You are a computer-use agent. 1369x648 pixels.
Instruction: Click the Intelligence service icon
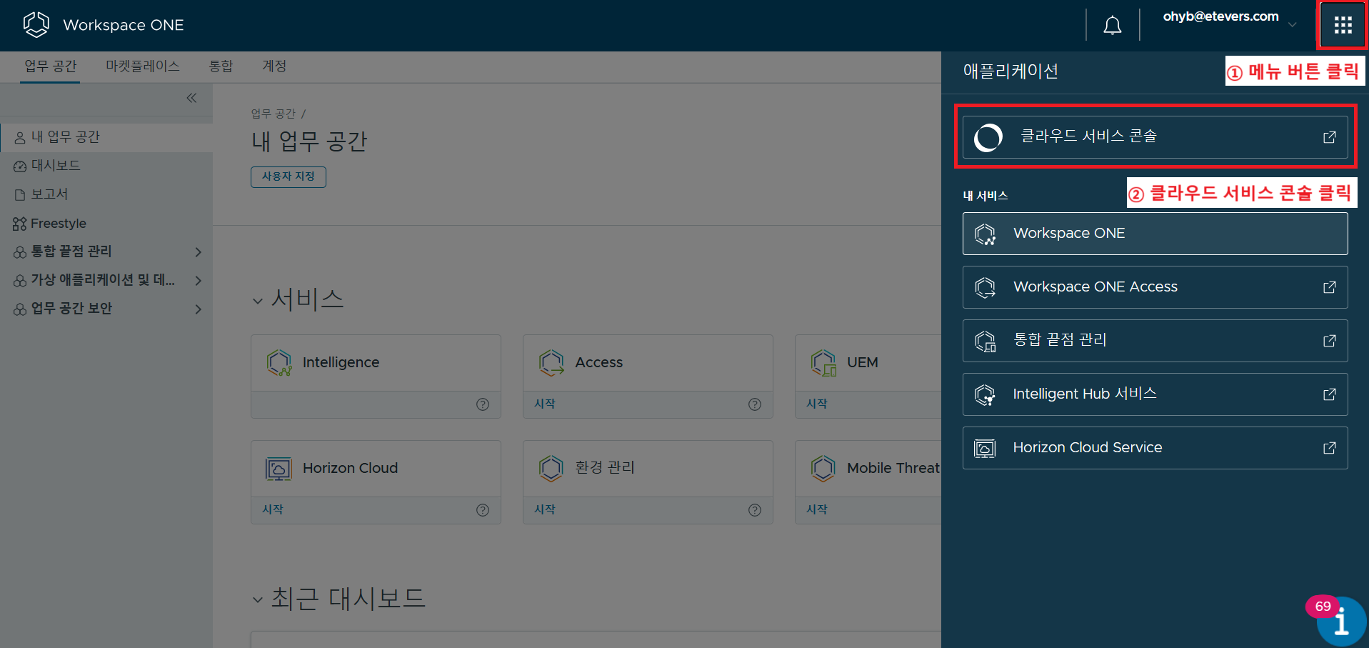click(x=280, y=362)
